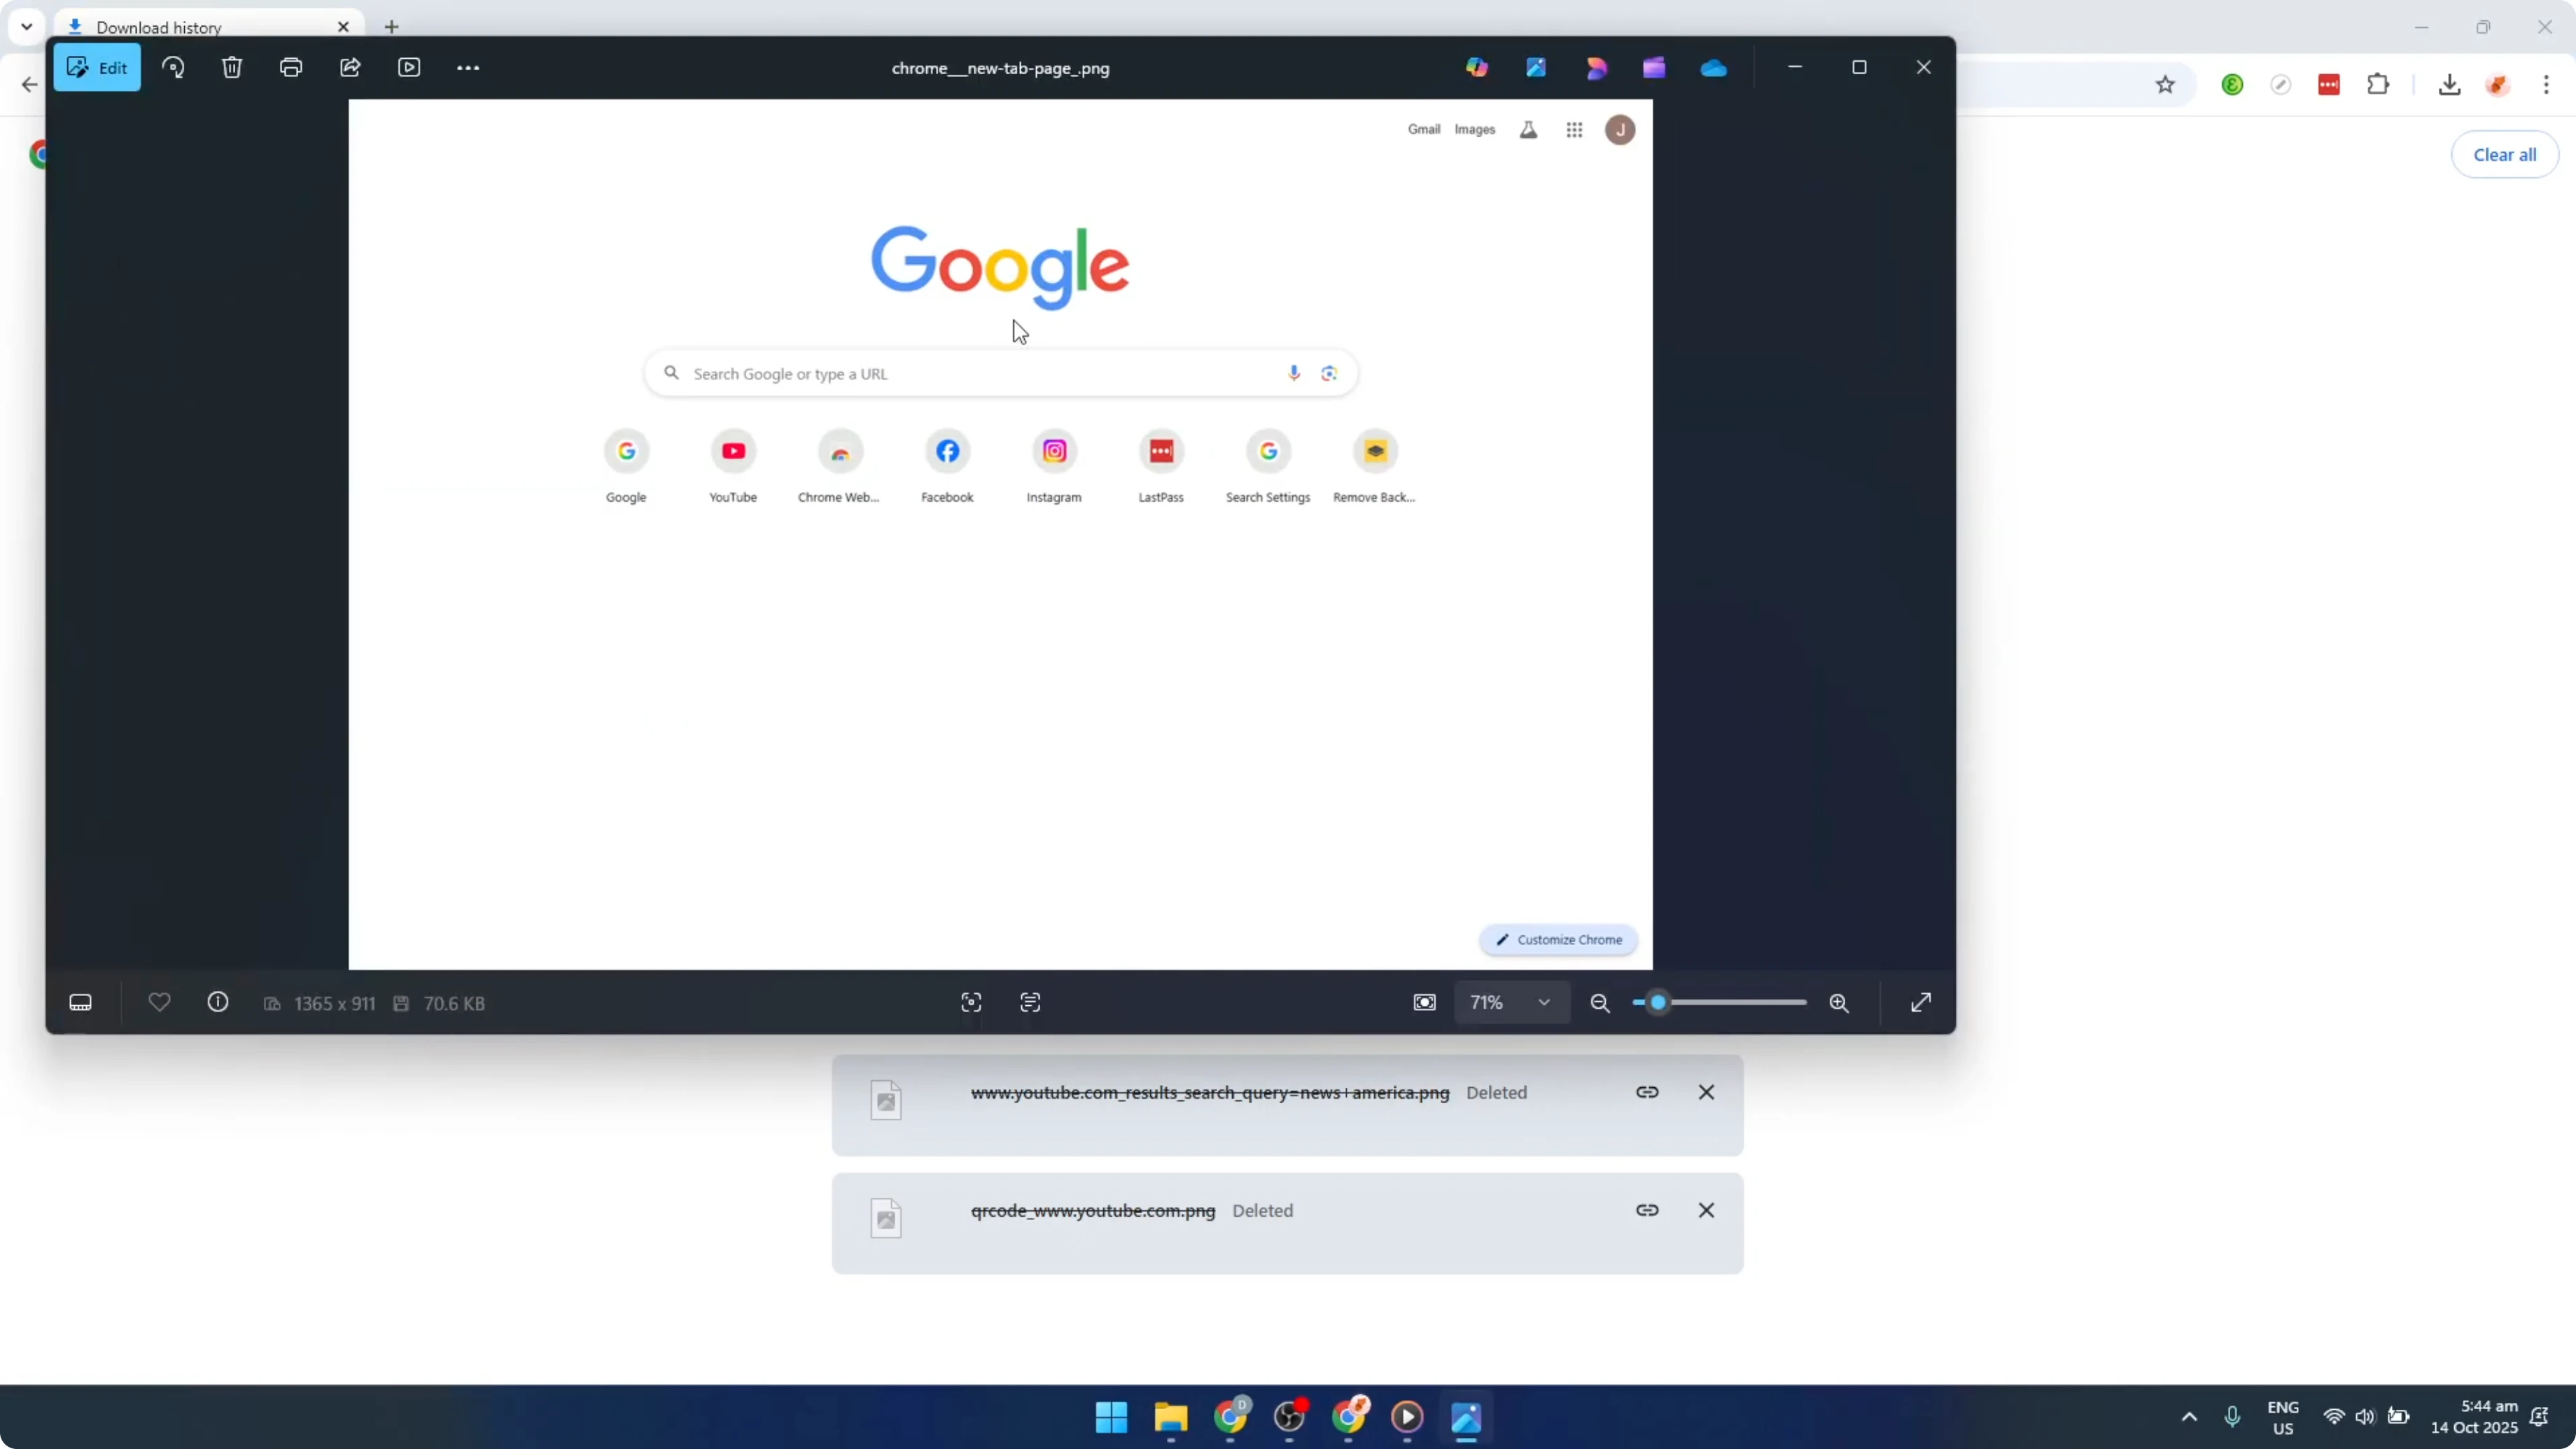The image size is (2576, 1449).
Task: Open the Chrome tab search dropdown
Action: click(x=27, y=26)
